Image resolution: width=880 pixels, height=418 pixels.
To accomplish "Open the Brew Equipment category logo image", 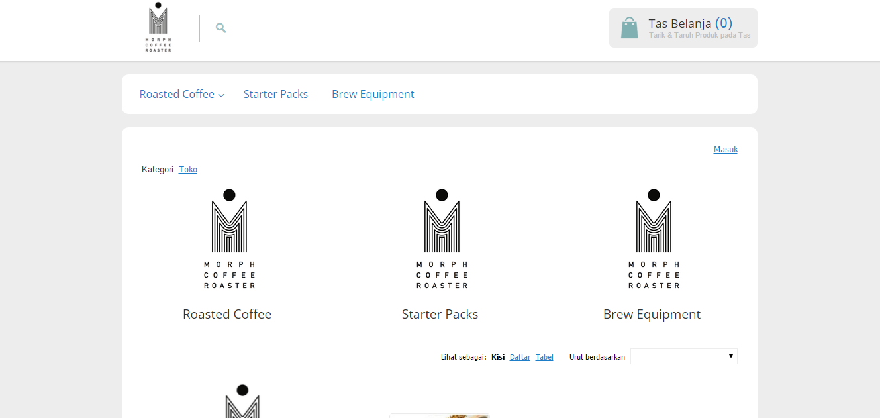I will coord(654,239).
